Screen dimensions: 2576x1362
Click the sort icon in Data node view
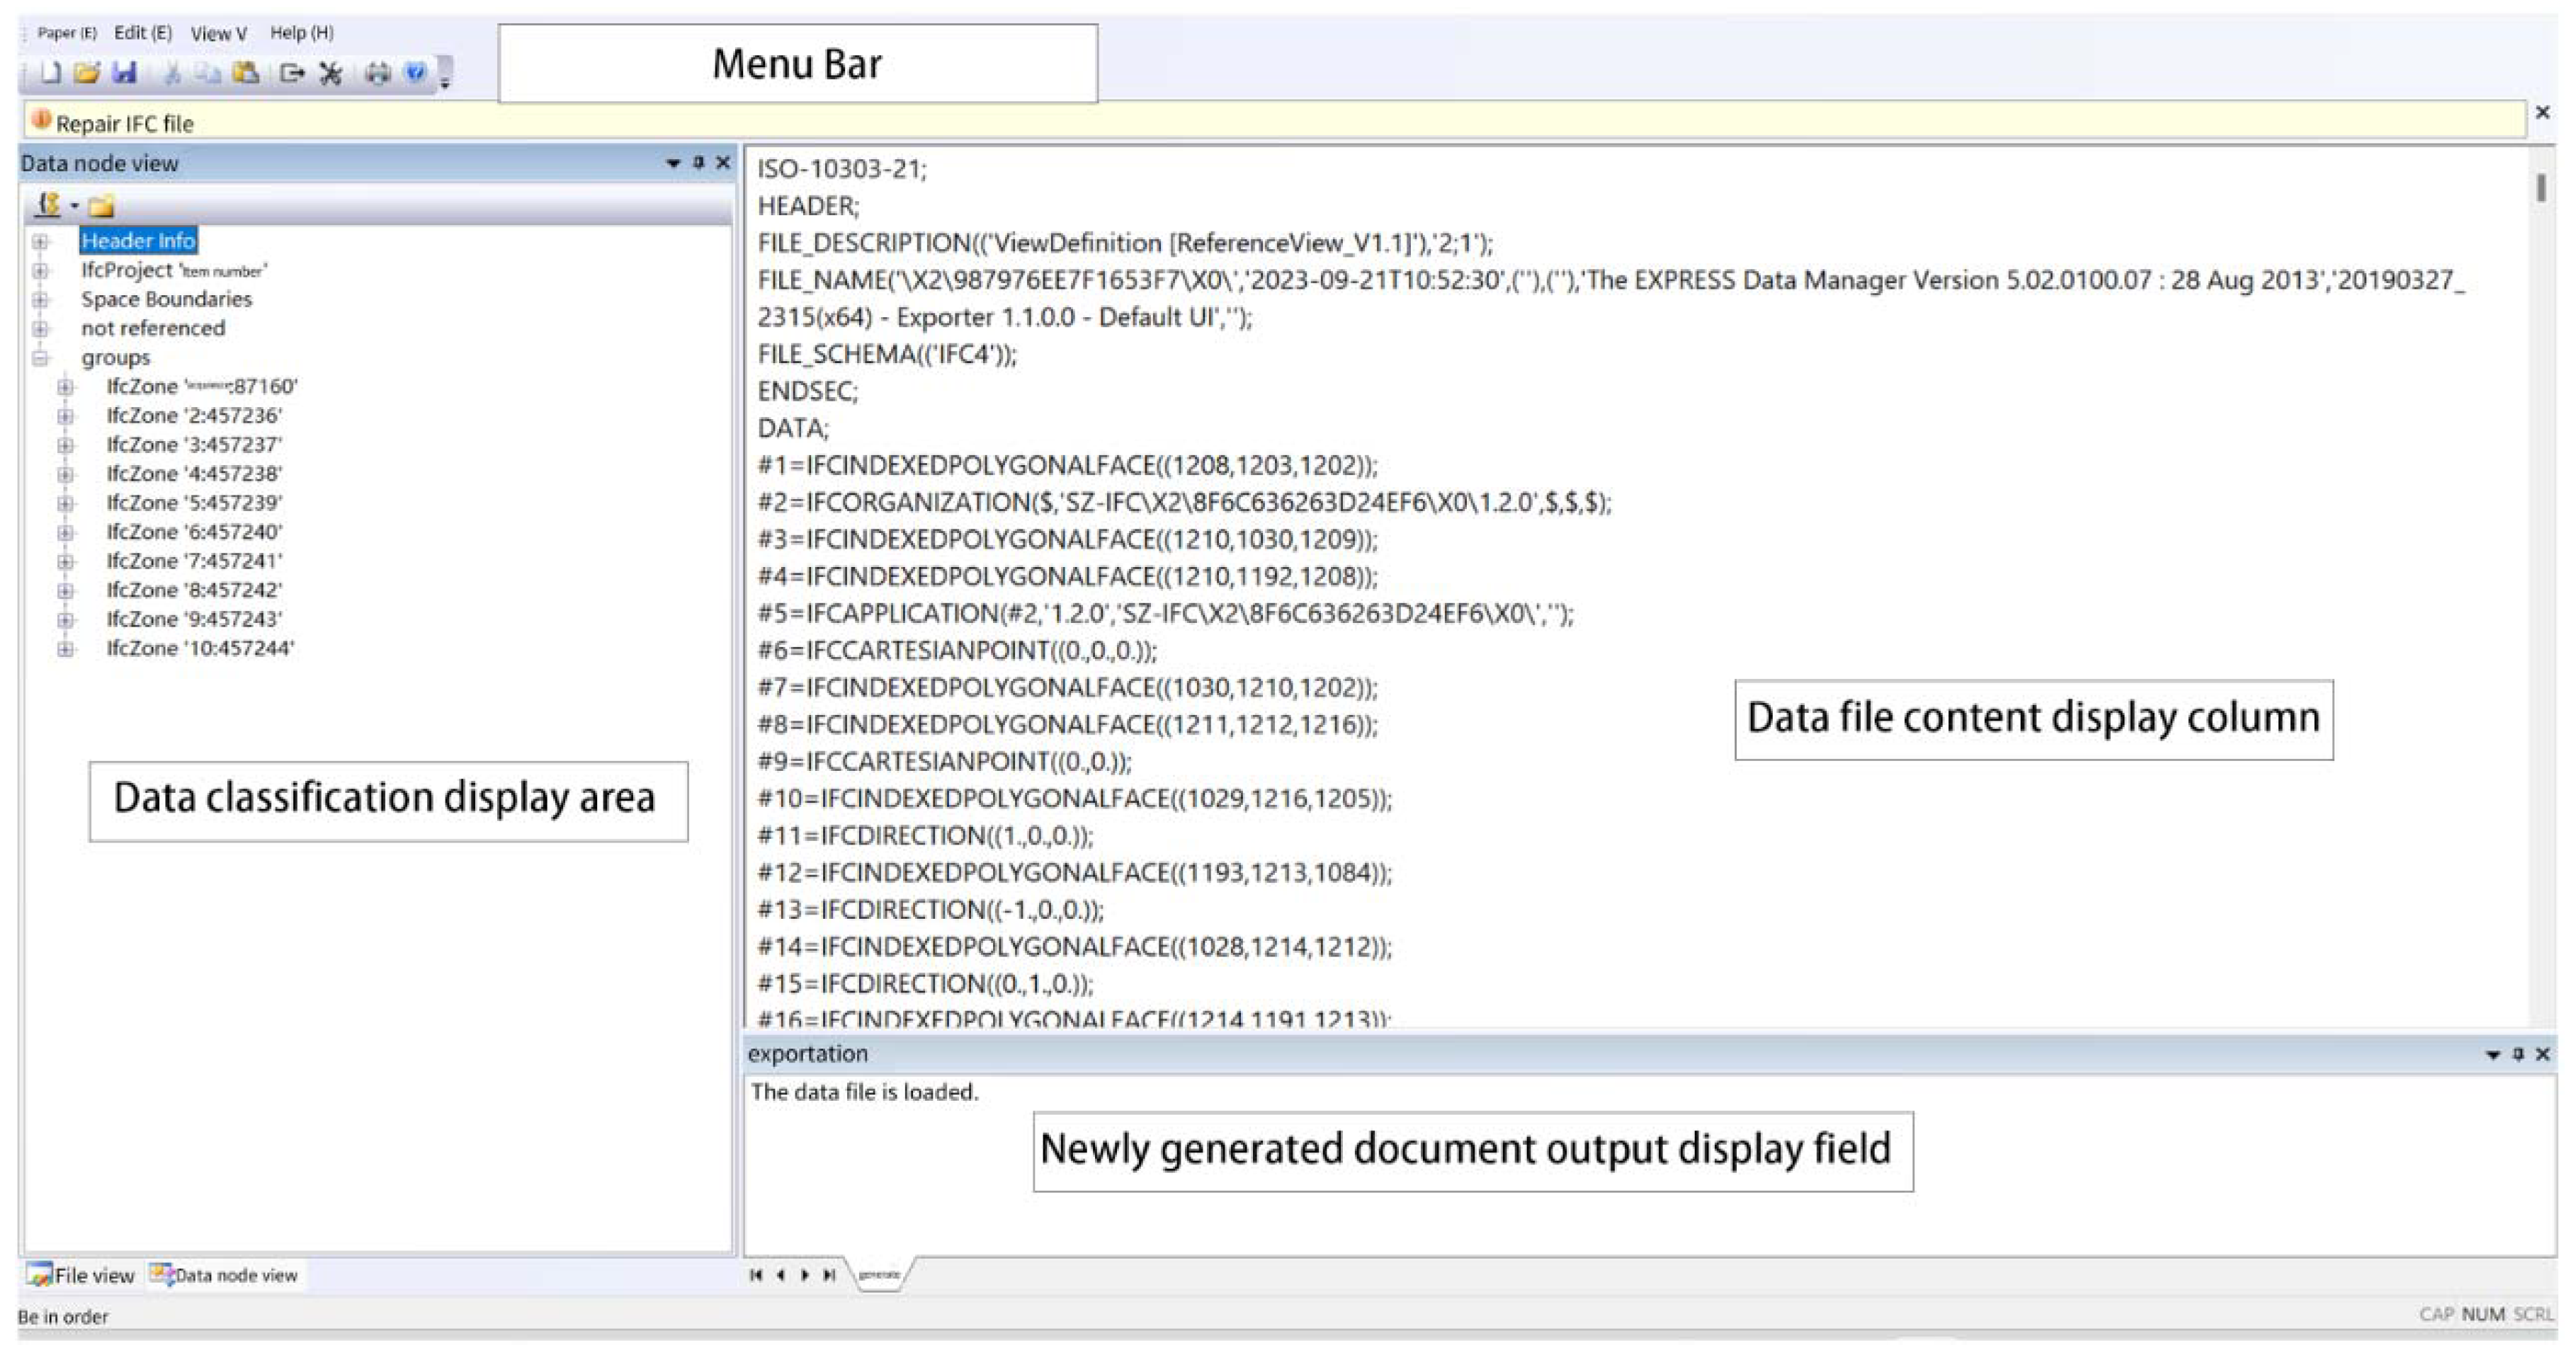48,205
